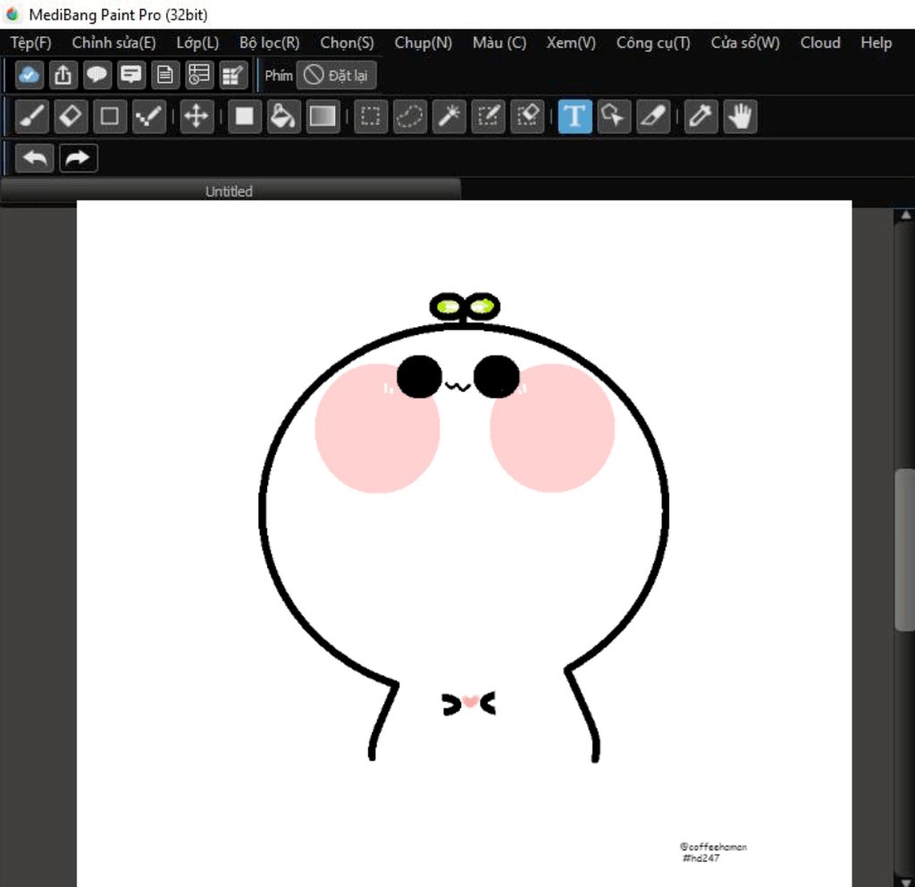The width and height of the screenshot is (915, 887).
Task: Pick the Divide Frame tool
Action: point(653,117)
